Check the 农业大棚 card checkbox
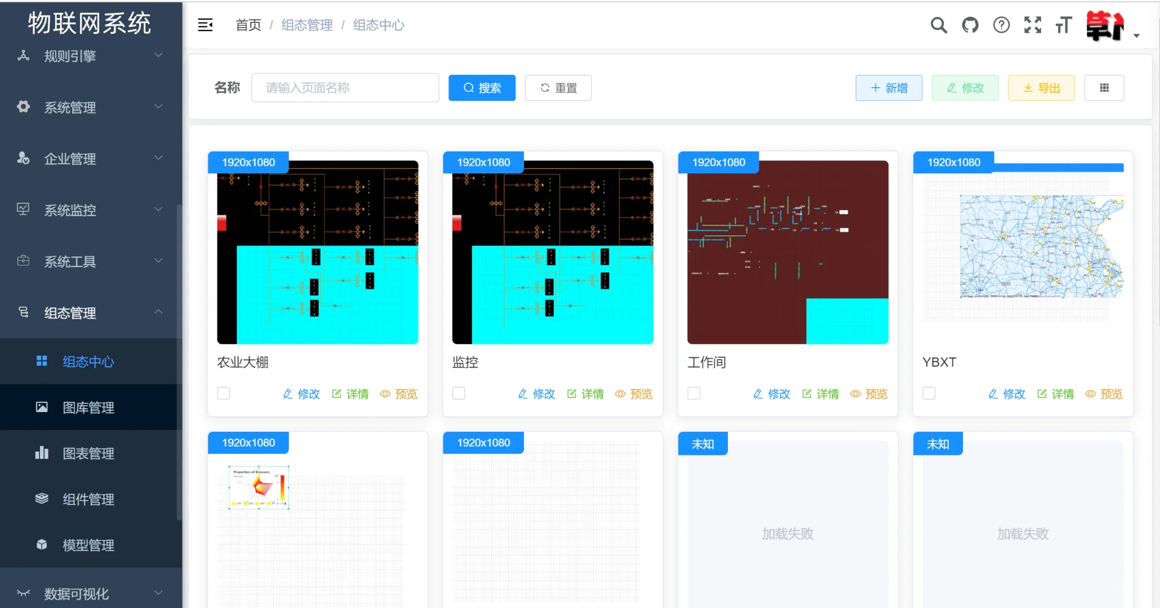Image resolution: width=1160 pixels, height=608 pixels. 224,394
